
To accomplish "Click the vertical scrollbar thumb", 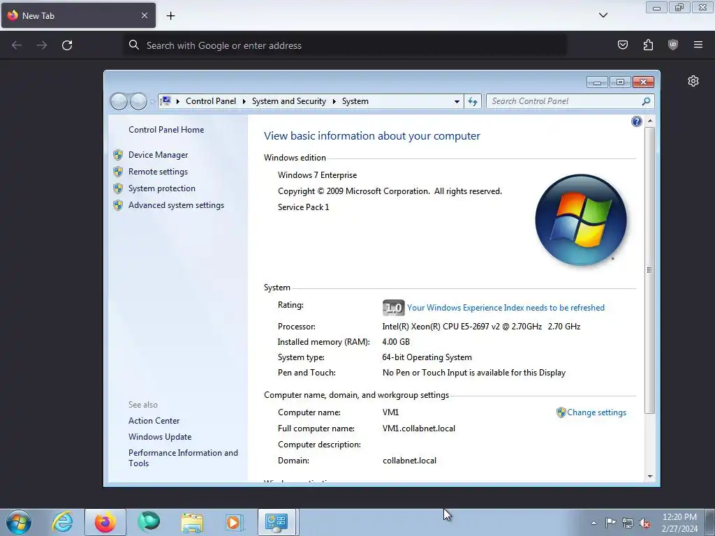I will click(x=650, y=270).
